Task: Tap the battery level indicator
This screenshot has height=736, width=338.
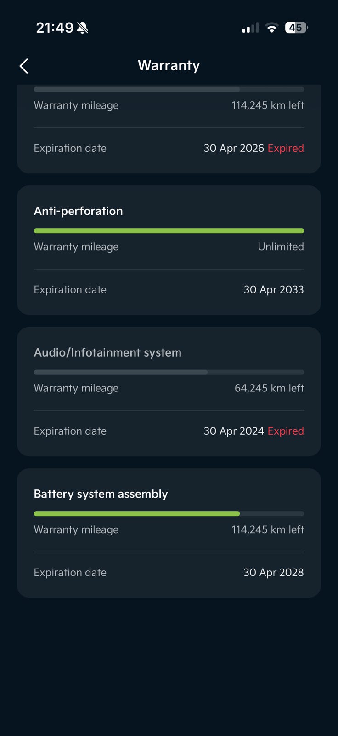Action: [x=296, y=28]
